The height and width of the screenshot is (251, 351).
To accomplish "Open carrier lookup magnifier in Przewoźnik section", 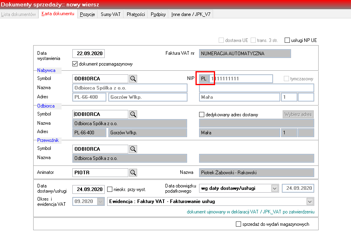I will click(x=133, y=149).
